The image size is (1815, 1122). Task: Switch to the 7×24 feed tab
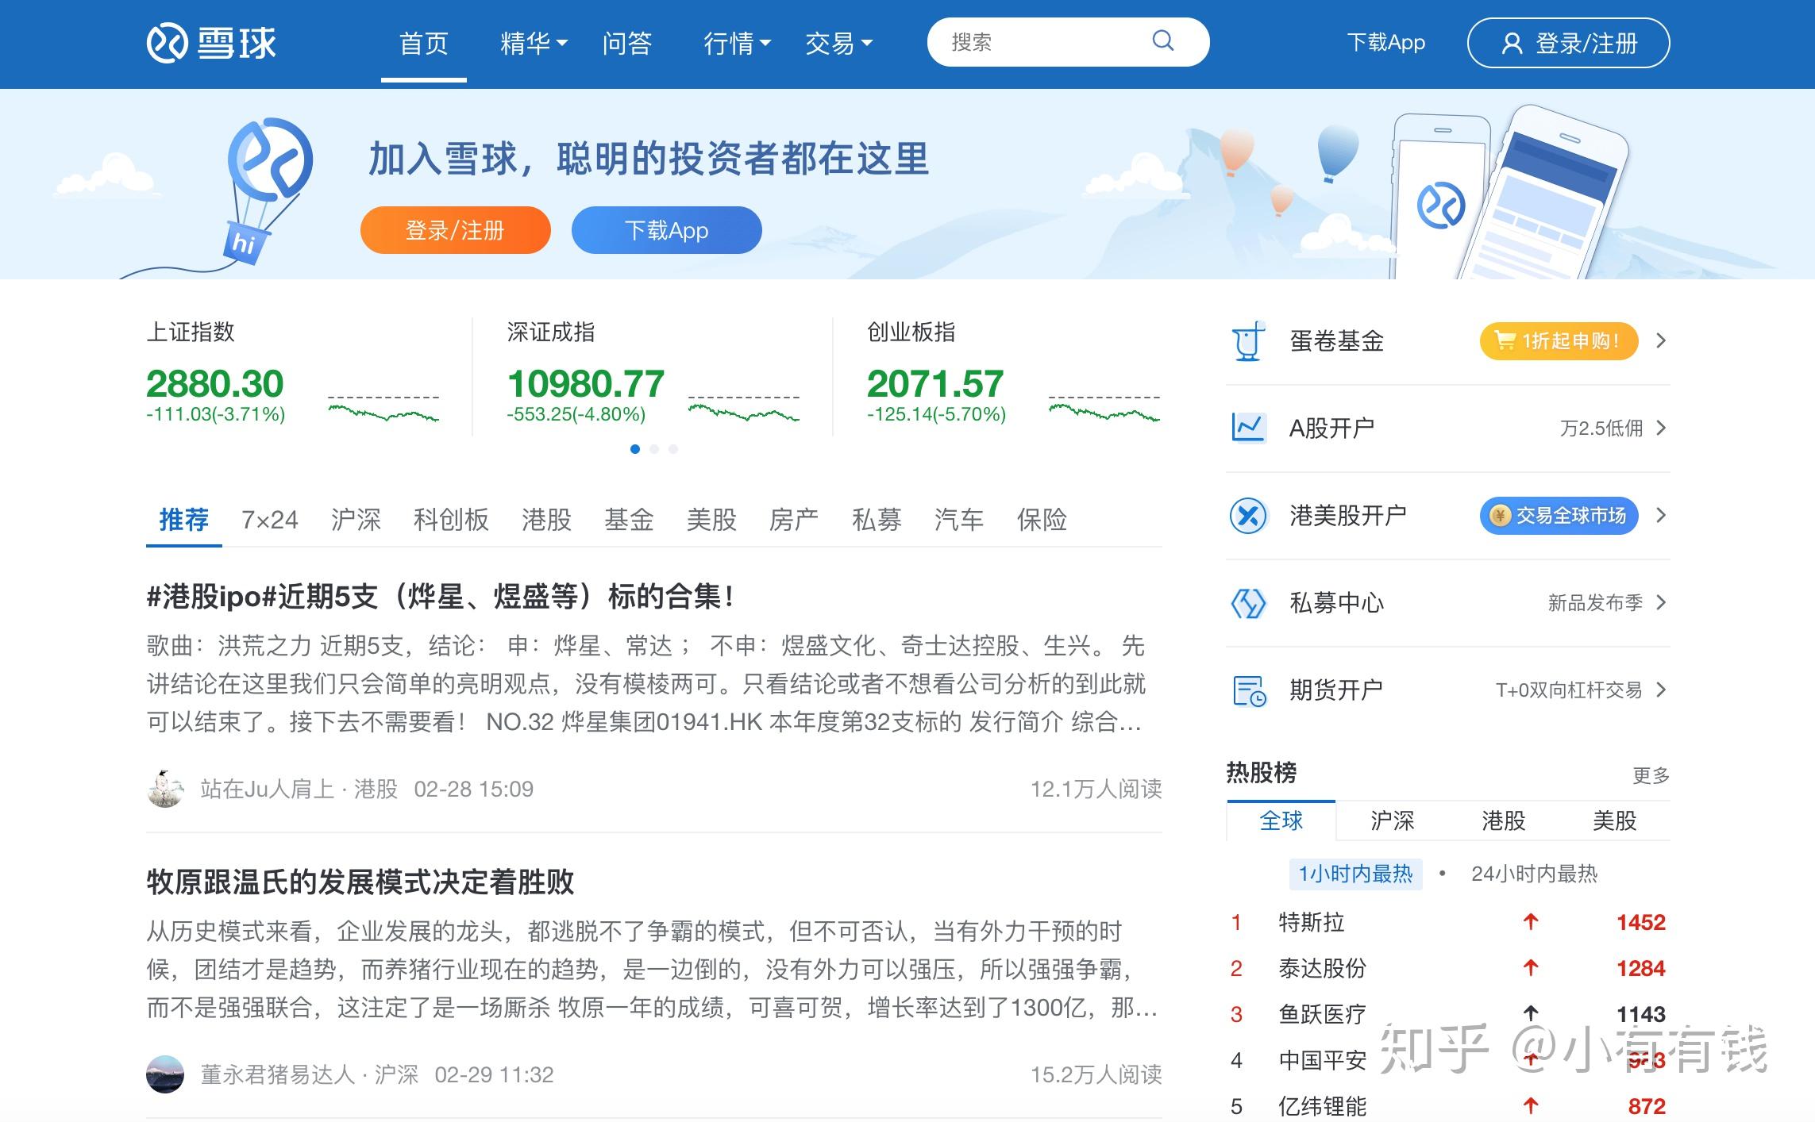(x=270, y=520)
